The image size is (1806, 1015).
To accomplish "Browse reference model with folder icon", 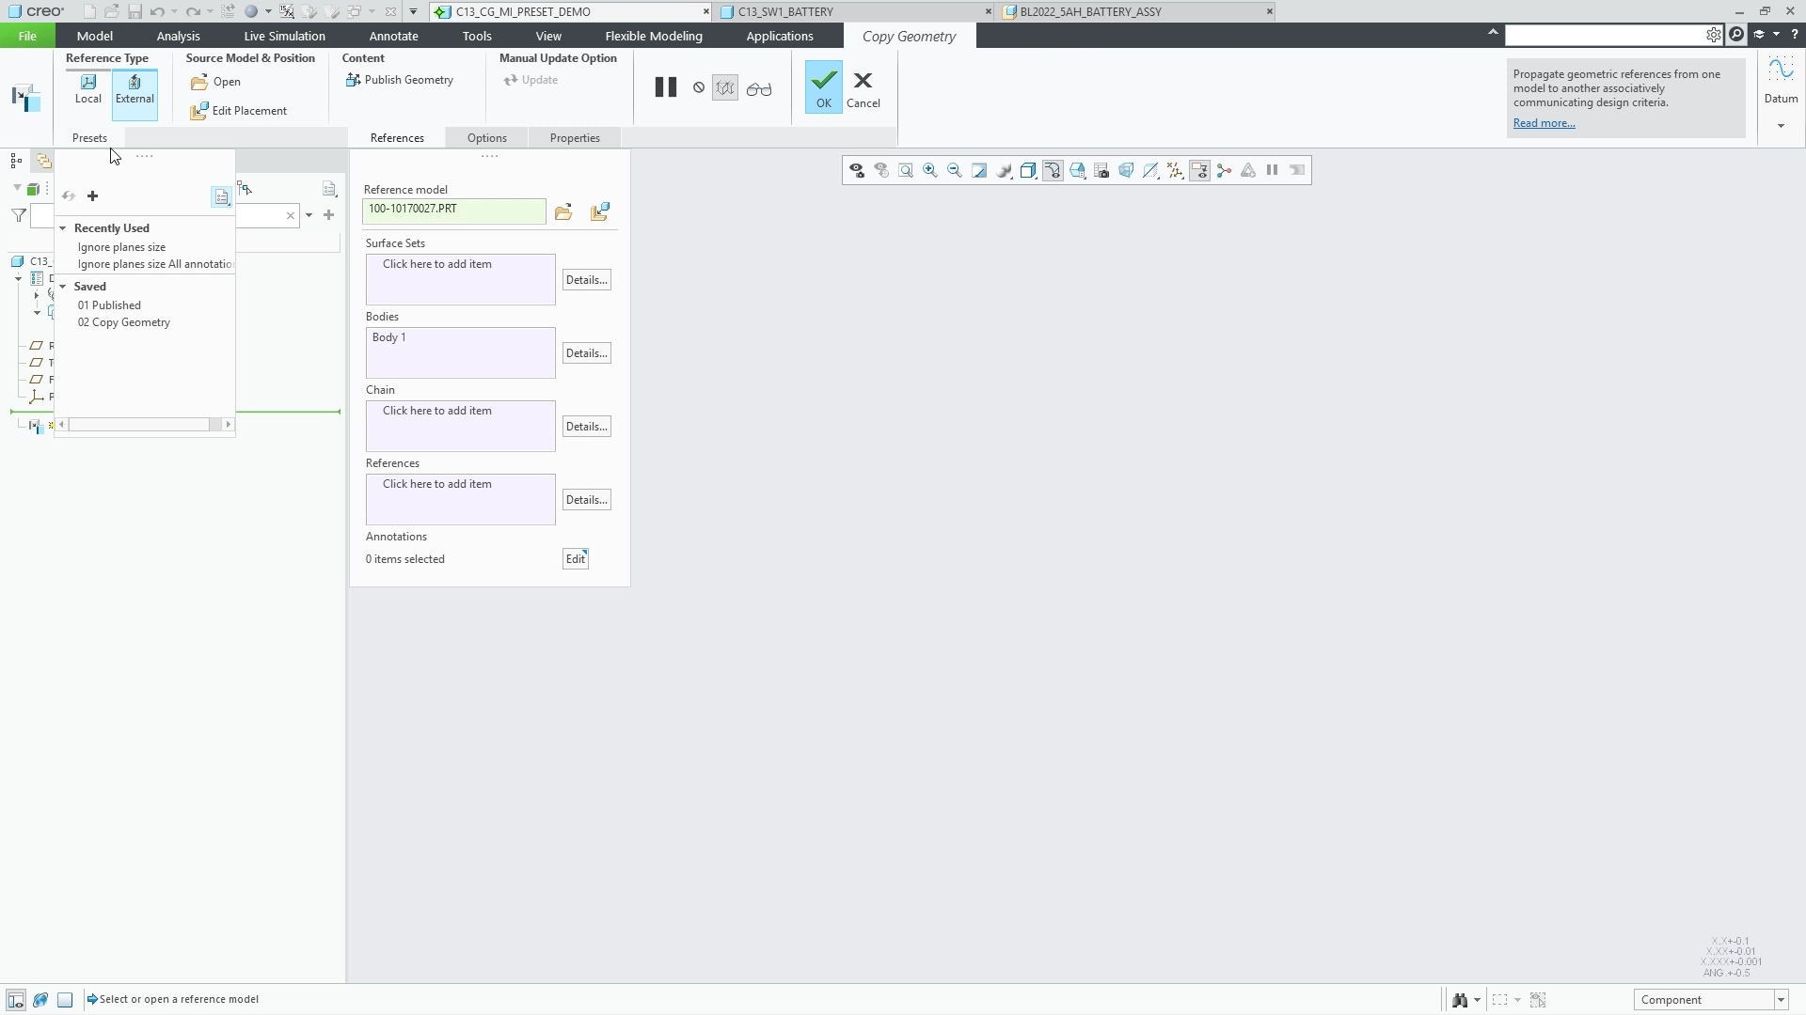I will point(563,212).
